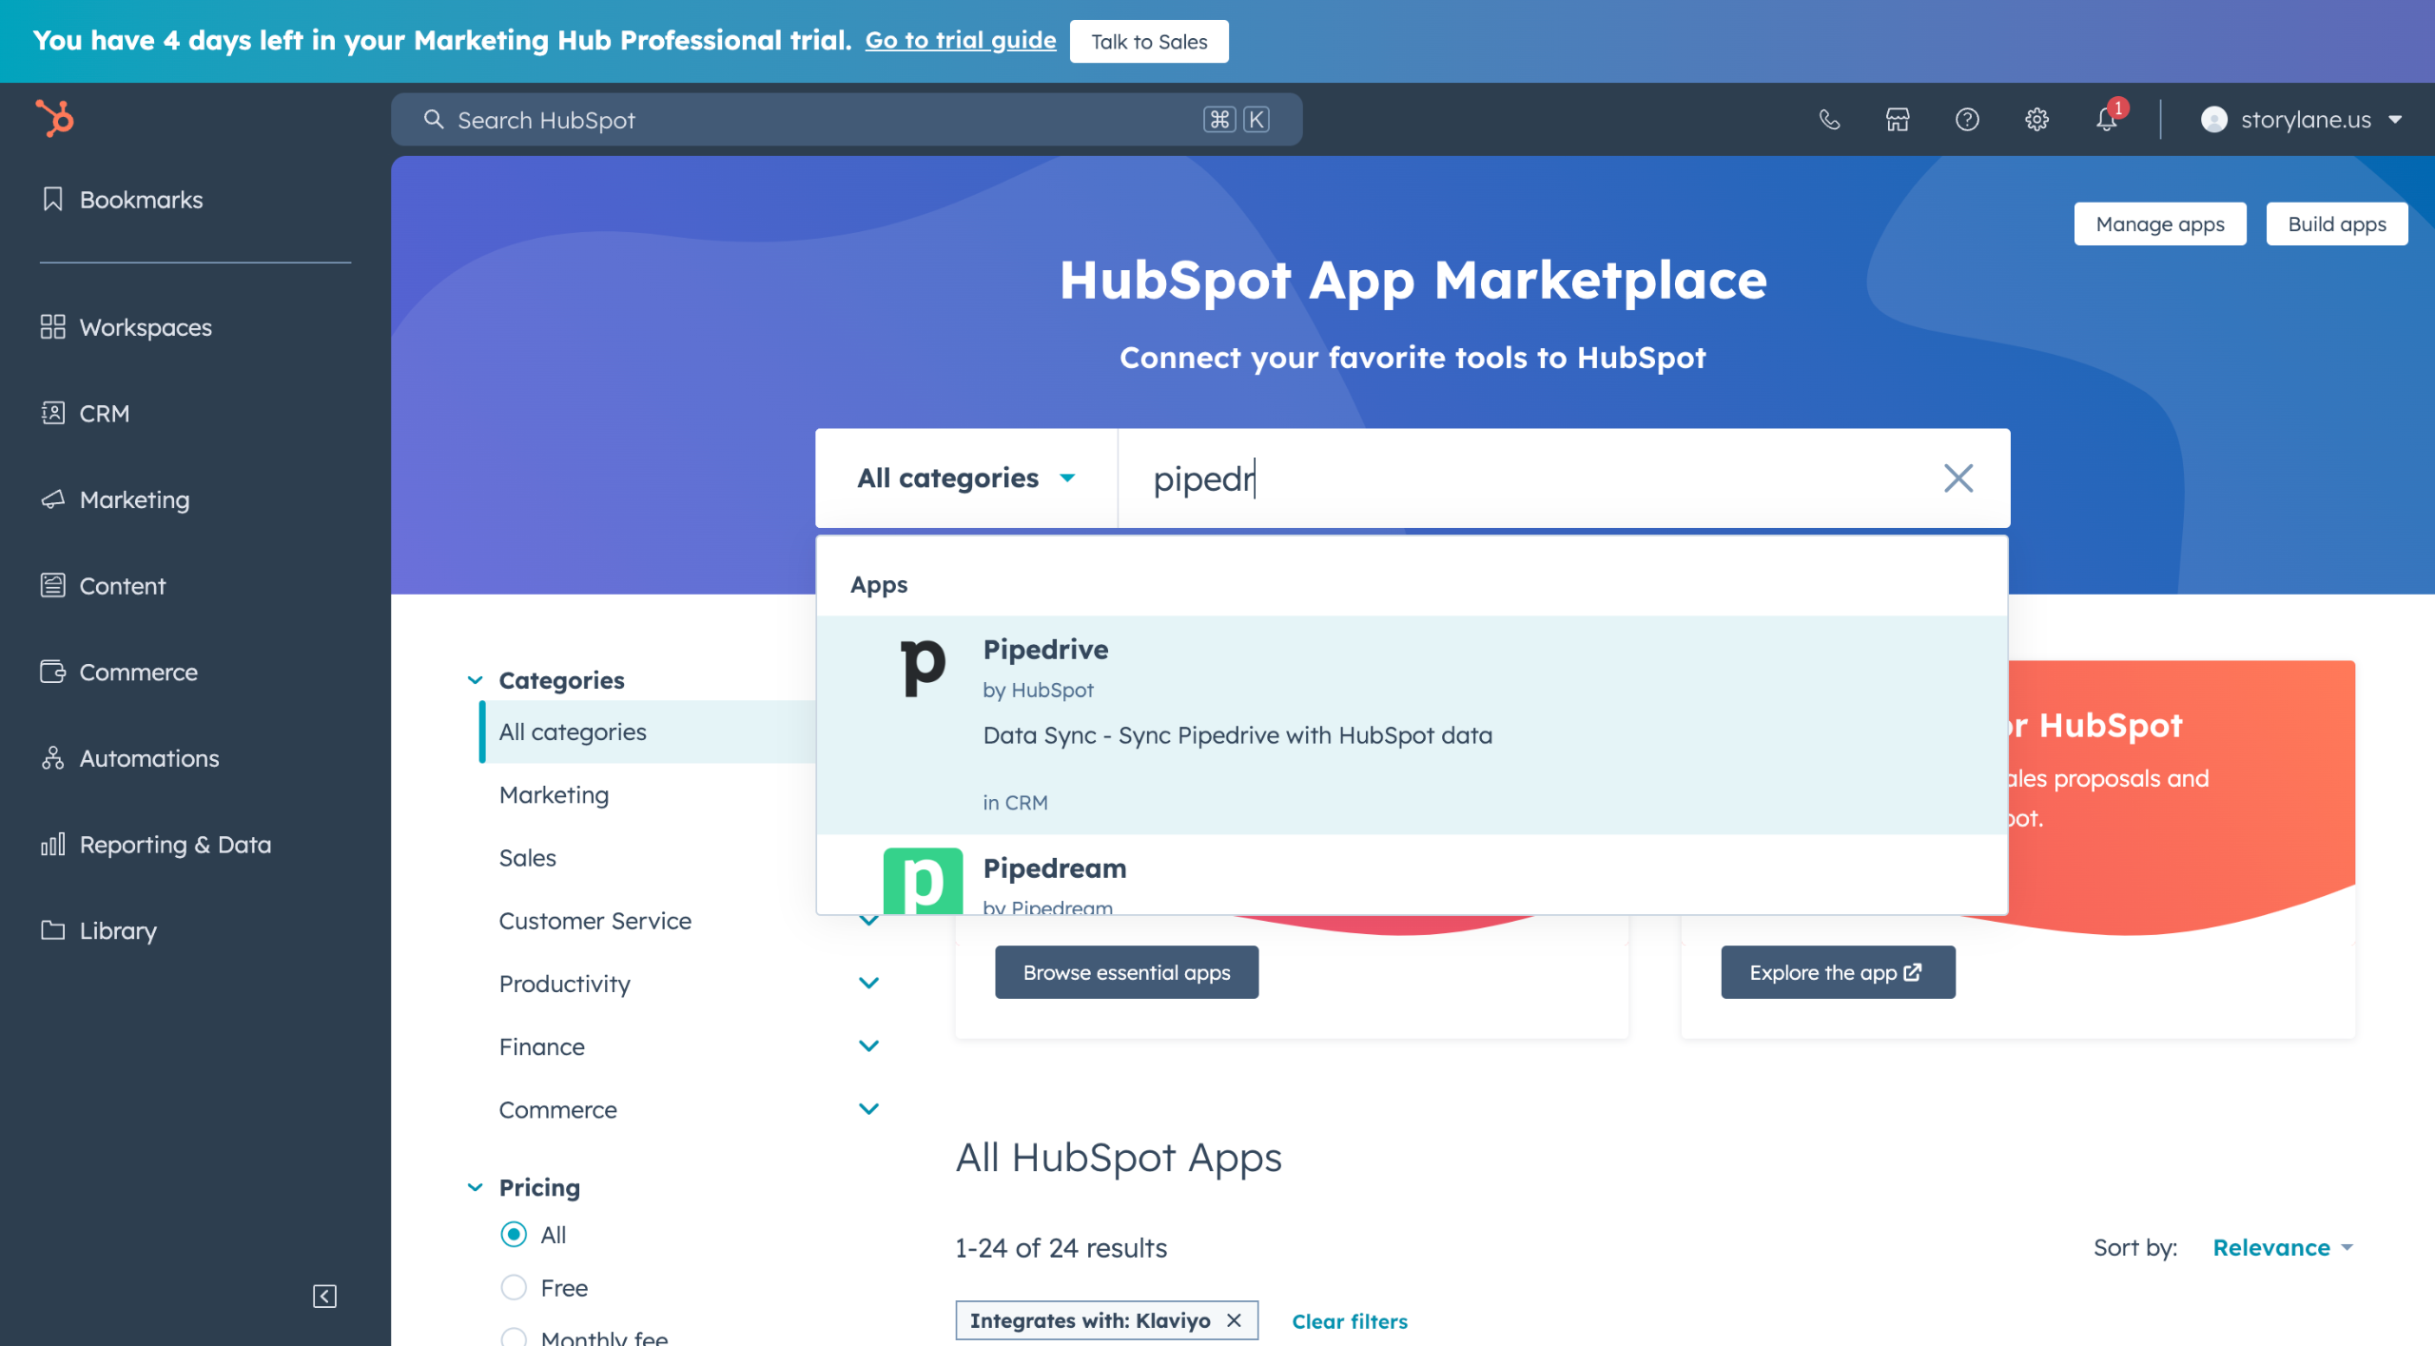2435x1346 pixels.
Task: Open the Relevance sort dropdown
Action: point(2282,1247)
